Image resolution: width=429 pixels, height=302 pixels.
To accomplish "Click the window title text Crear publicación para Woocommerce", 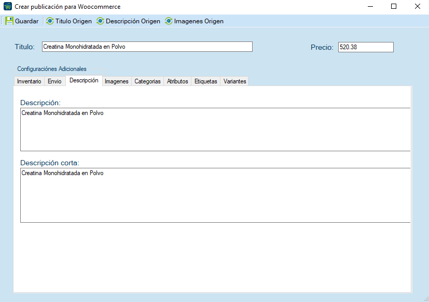I will (x=67, y=7).
